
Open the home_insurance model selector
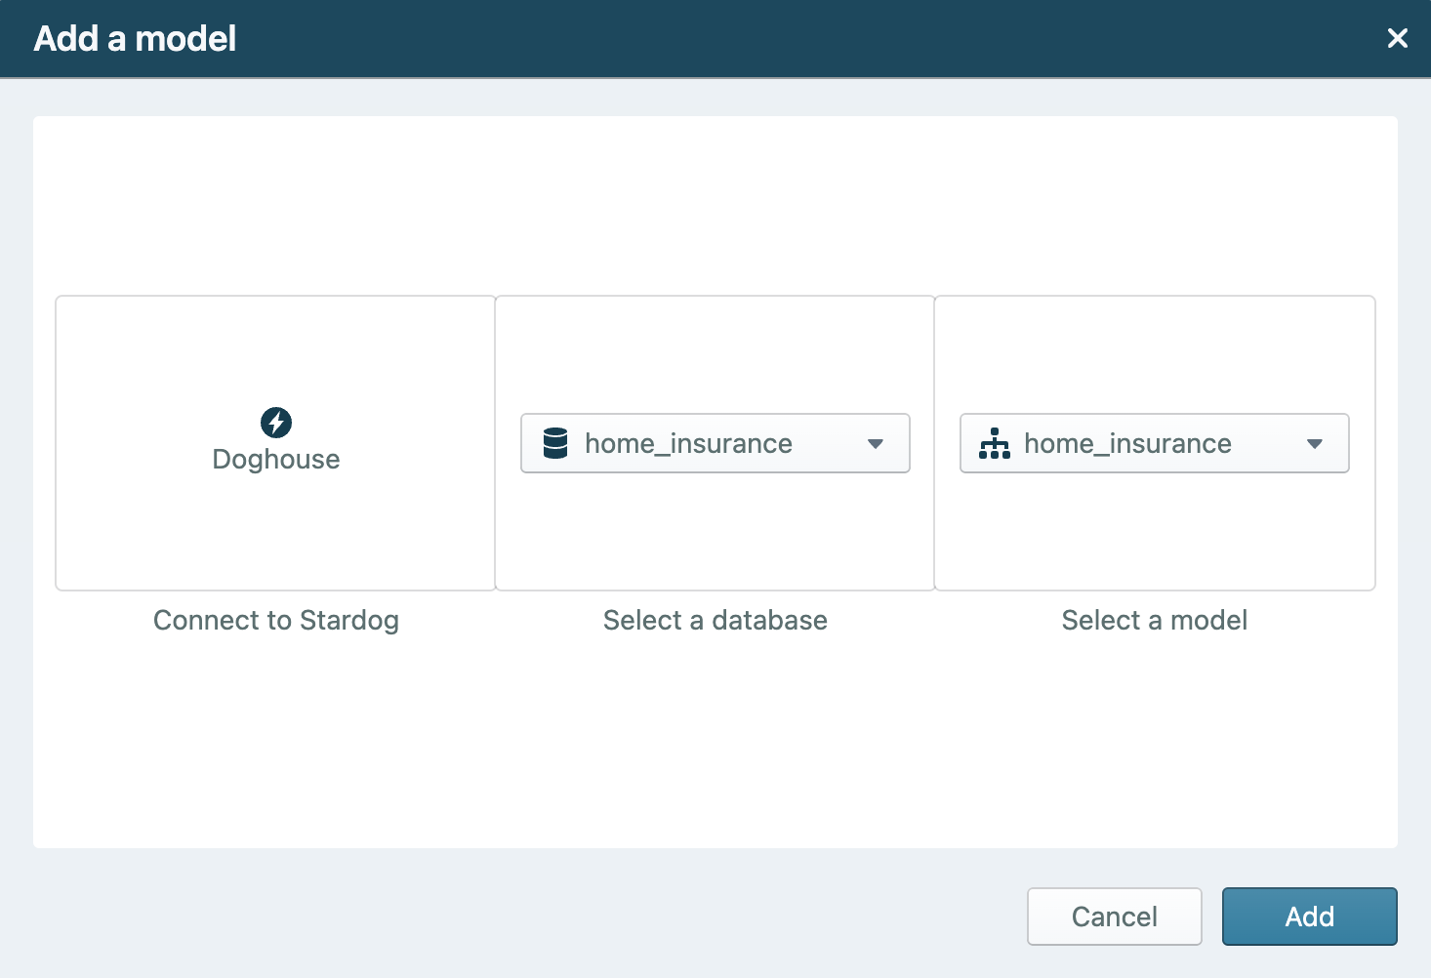[x=1127, y=444]
